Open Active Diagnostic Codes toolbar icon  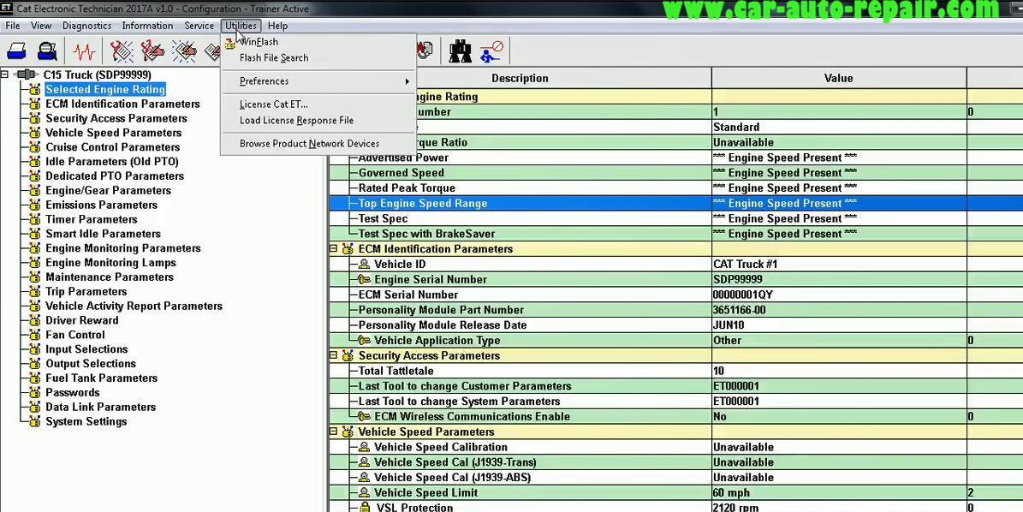click(x=122, y=51)
